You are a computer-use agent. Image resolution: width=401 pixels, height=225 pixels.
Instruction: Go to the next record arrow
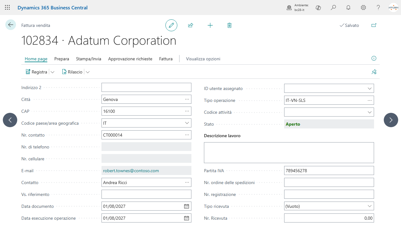(x=391, y=120)
